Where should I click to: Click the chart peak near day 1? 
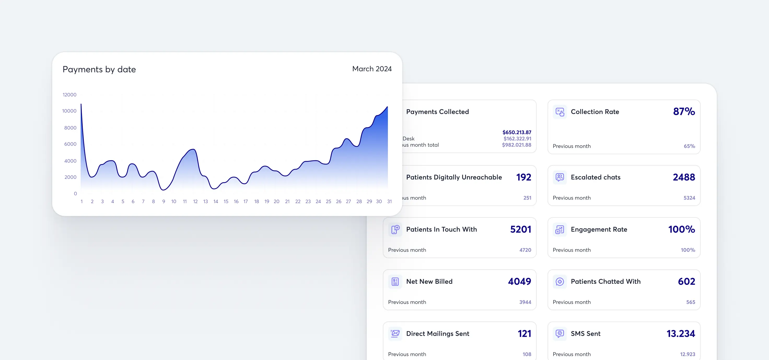81,104
